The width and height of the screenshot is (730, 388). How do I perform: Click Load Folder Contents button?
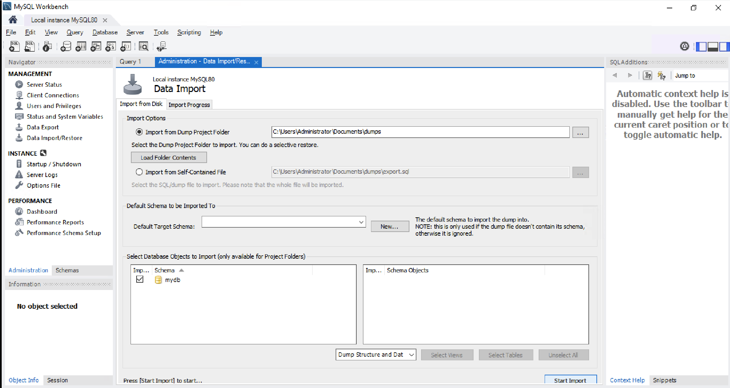169,158
